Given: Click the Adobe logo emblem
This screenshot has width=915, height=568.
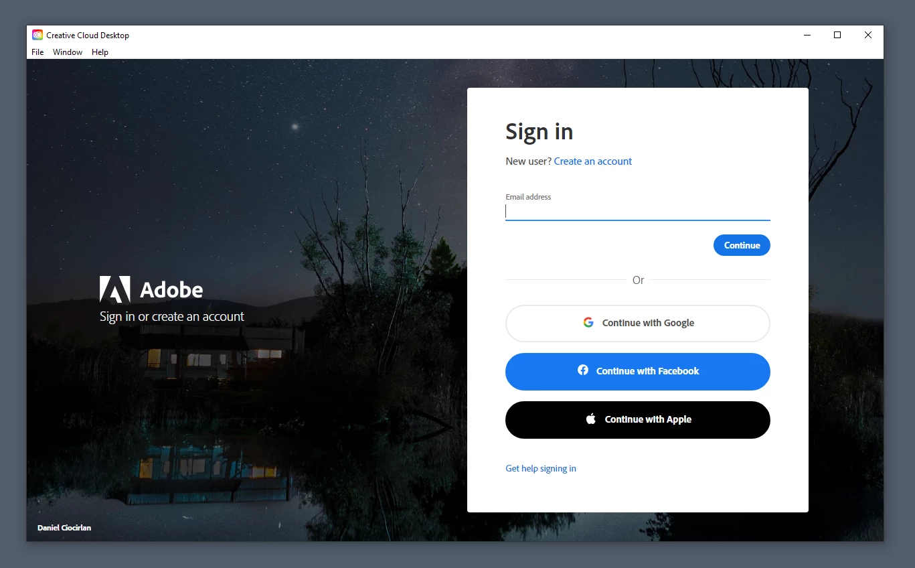Looking at the screenshot, I should tap(114, 289).
